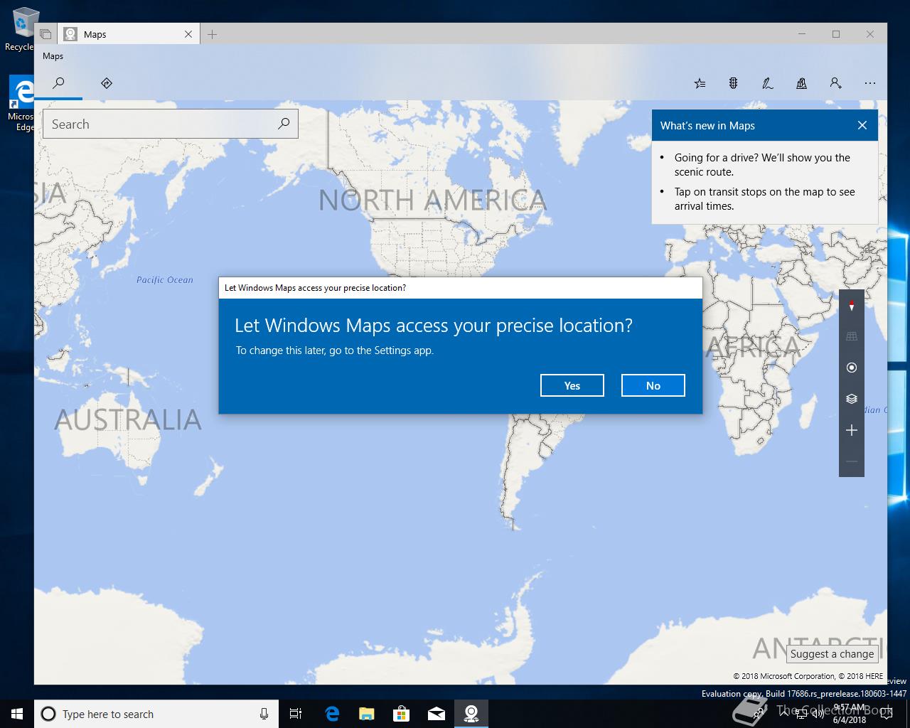Maximize the Maps window

836,34
